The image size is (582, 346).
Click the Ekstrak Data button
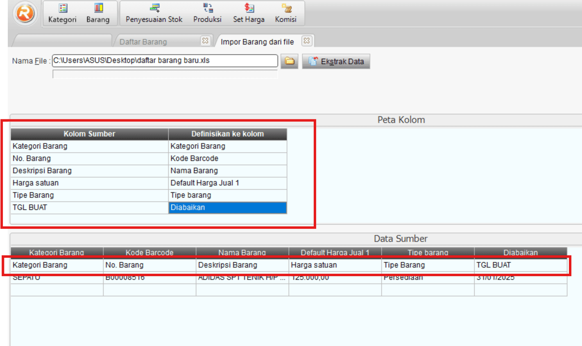[336, 61]
